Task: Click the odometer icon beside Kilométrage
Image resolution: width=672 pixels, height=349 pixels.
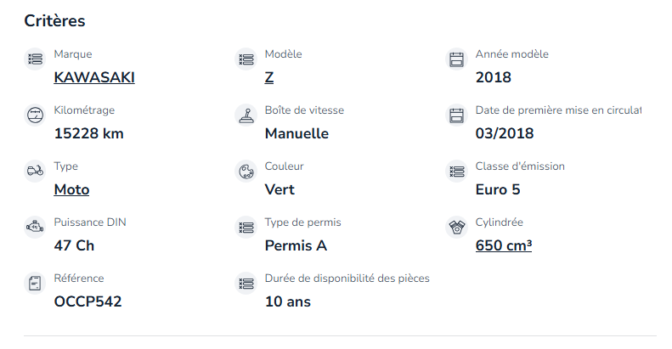Action: (x=35, y=115)
